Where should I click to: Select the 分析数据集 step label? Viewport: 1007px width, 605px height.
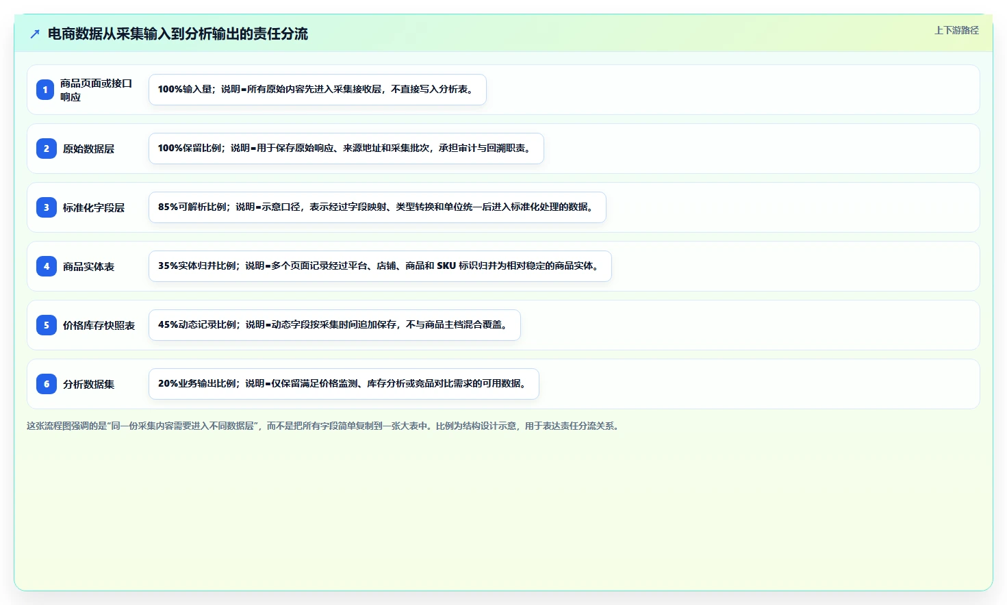88,384
